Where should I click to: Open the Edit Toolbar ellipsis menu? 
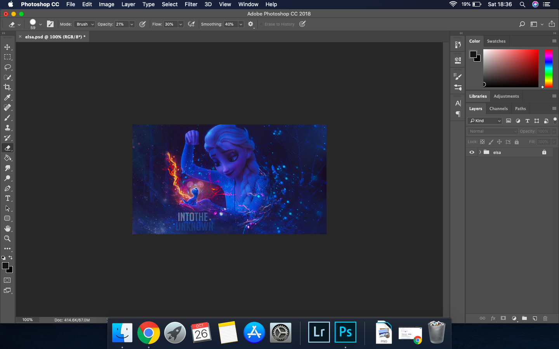click(x=7, y=249)
